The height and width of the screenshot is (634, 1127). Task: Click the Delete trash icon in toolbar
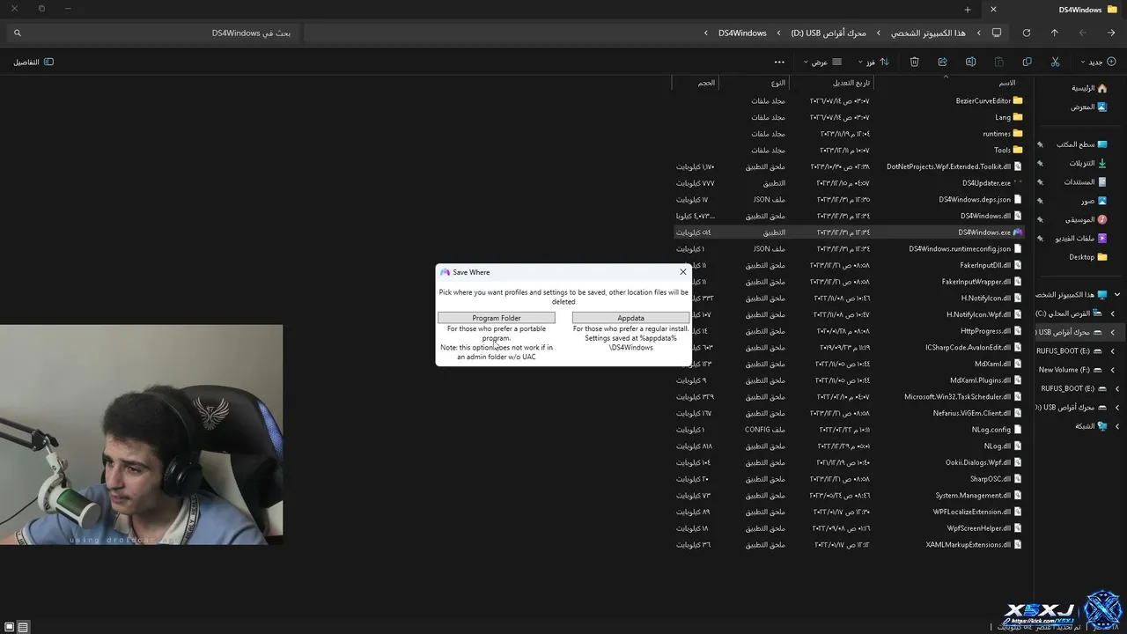pyautogui.click(x=914, y=62)
